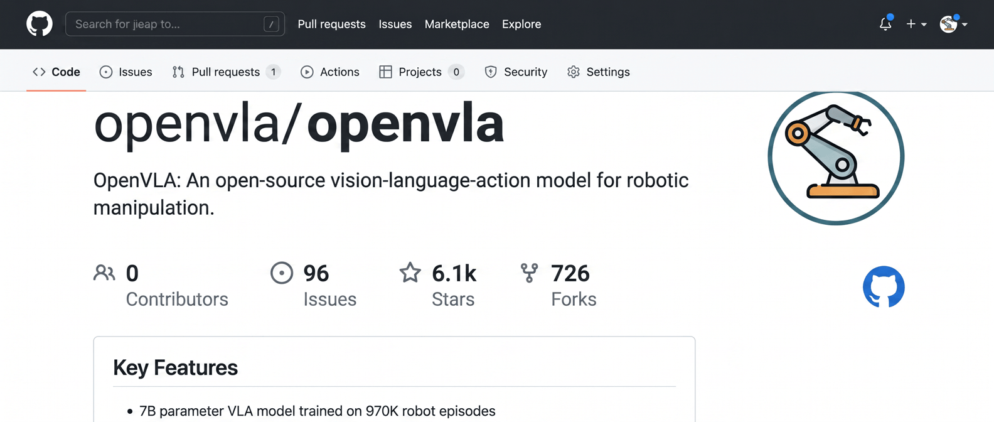
Task: Click the circle-dot icon beside Issues tab
Action: (106, 72)
